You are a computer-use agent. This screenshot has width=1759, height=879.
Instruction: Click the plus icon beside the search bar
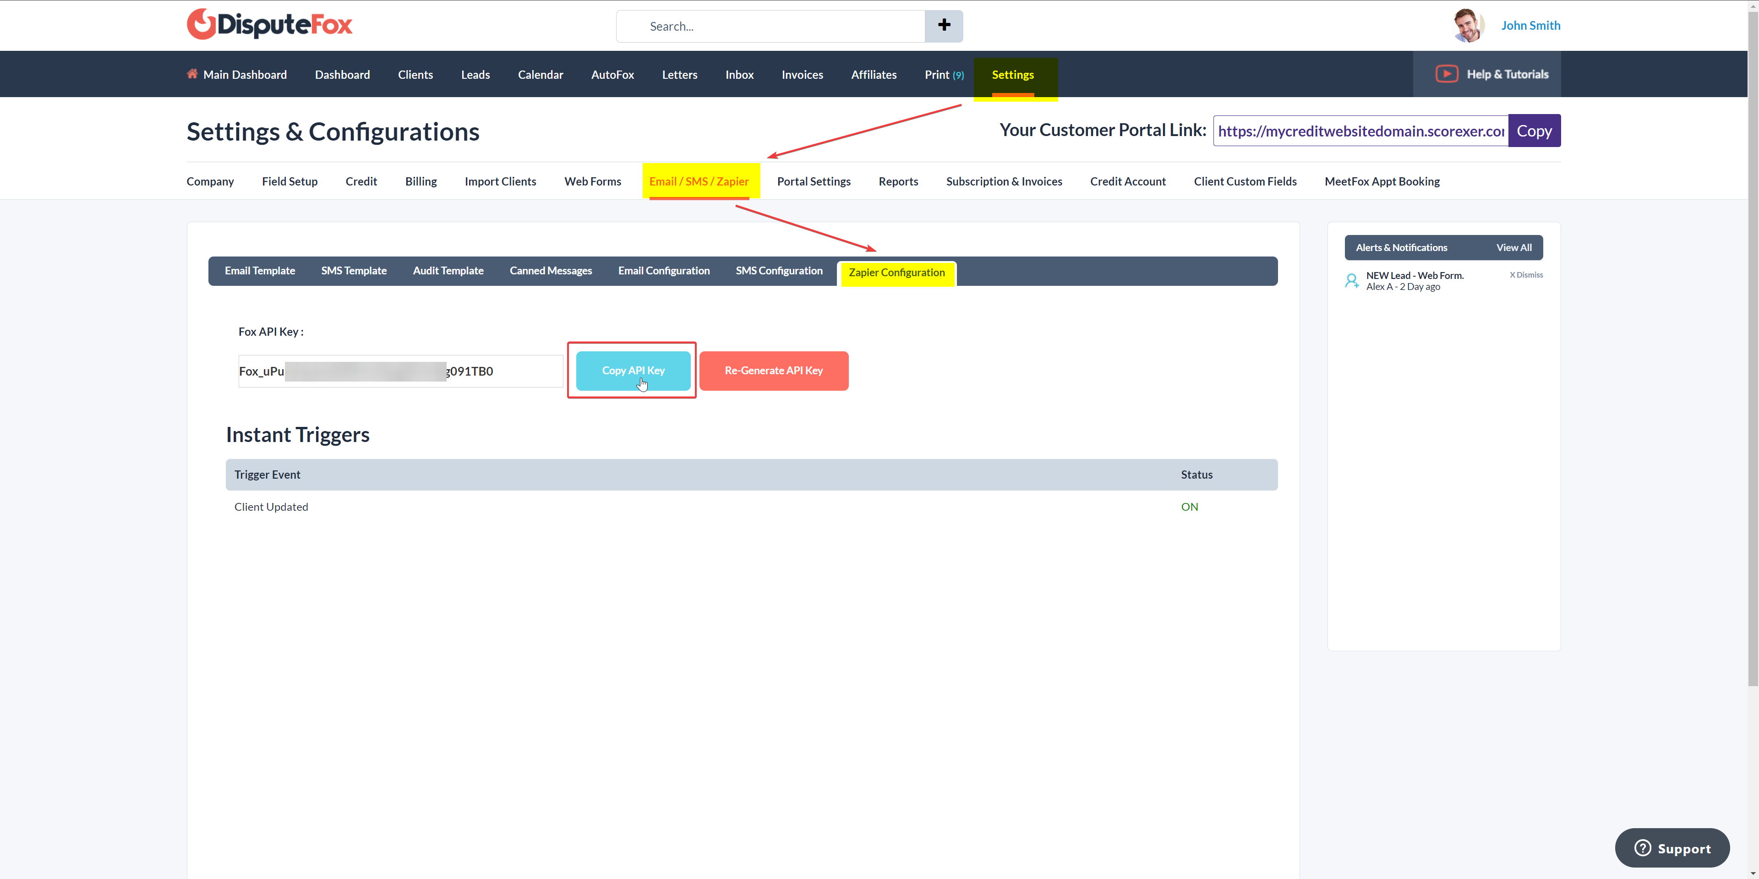point(944,25)
